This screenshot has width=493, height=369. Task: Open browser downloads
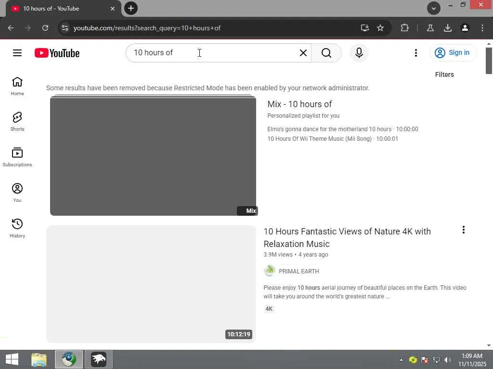448,28
